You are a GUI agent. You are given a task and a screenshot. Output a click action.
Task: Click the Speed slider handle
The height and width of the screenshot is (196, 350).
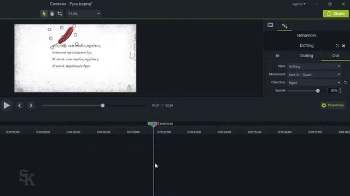(x=318, y=91)
